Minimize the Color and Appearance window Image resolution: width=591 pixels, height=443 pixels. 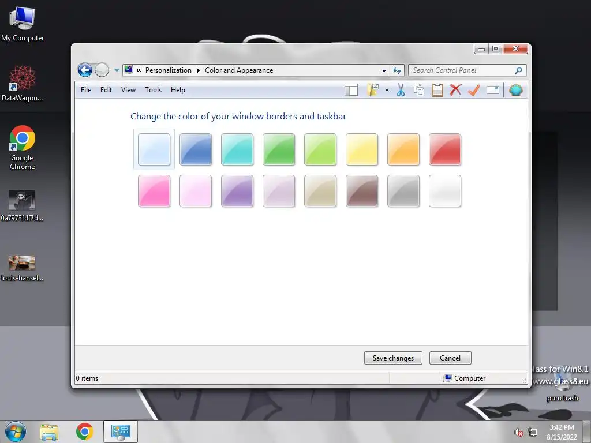point(481,49)
